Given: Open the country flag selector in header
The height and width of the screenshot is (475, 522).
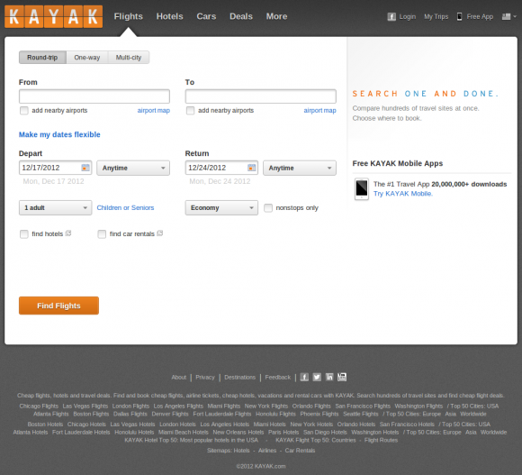Looking at the screenshot, I should click(x=509, y=16).
